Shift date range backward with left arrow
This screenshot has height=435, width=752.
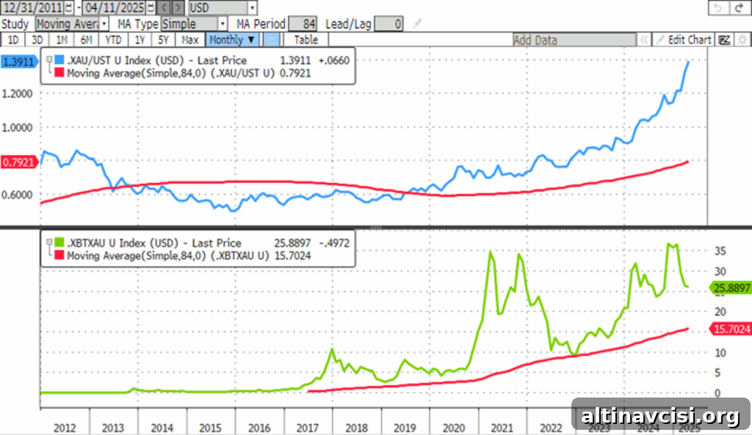coord(164,7)
